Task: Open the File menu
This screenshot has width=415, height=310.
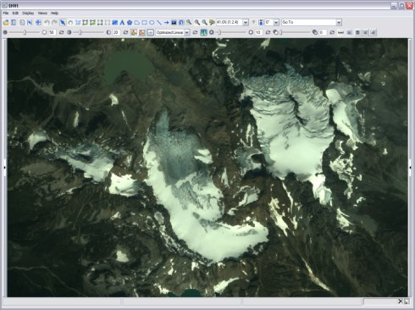Action: coord(6,13)
